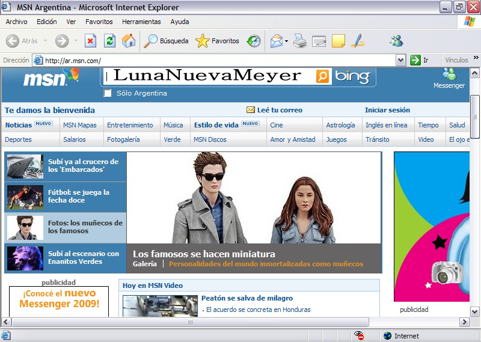Image resolution: width=481 pixels, height=342 pixels.
Task: Refresh the page with the Refresh icon
Action: coord(109,41)
